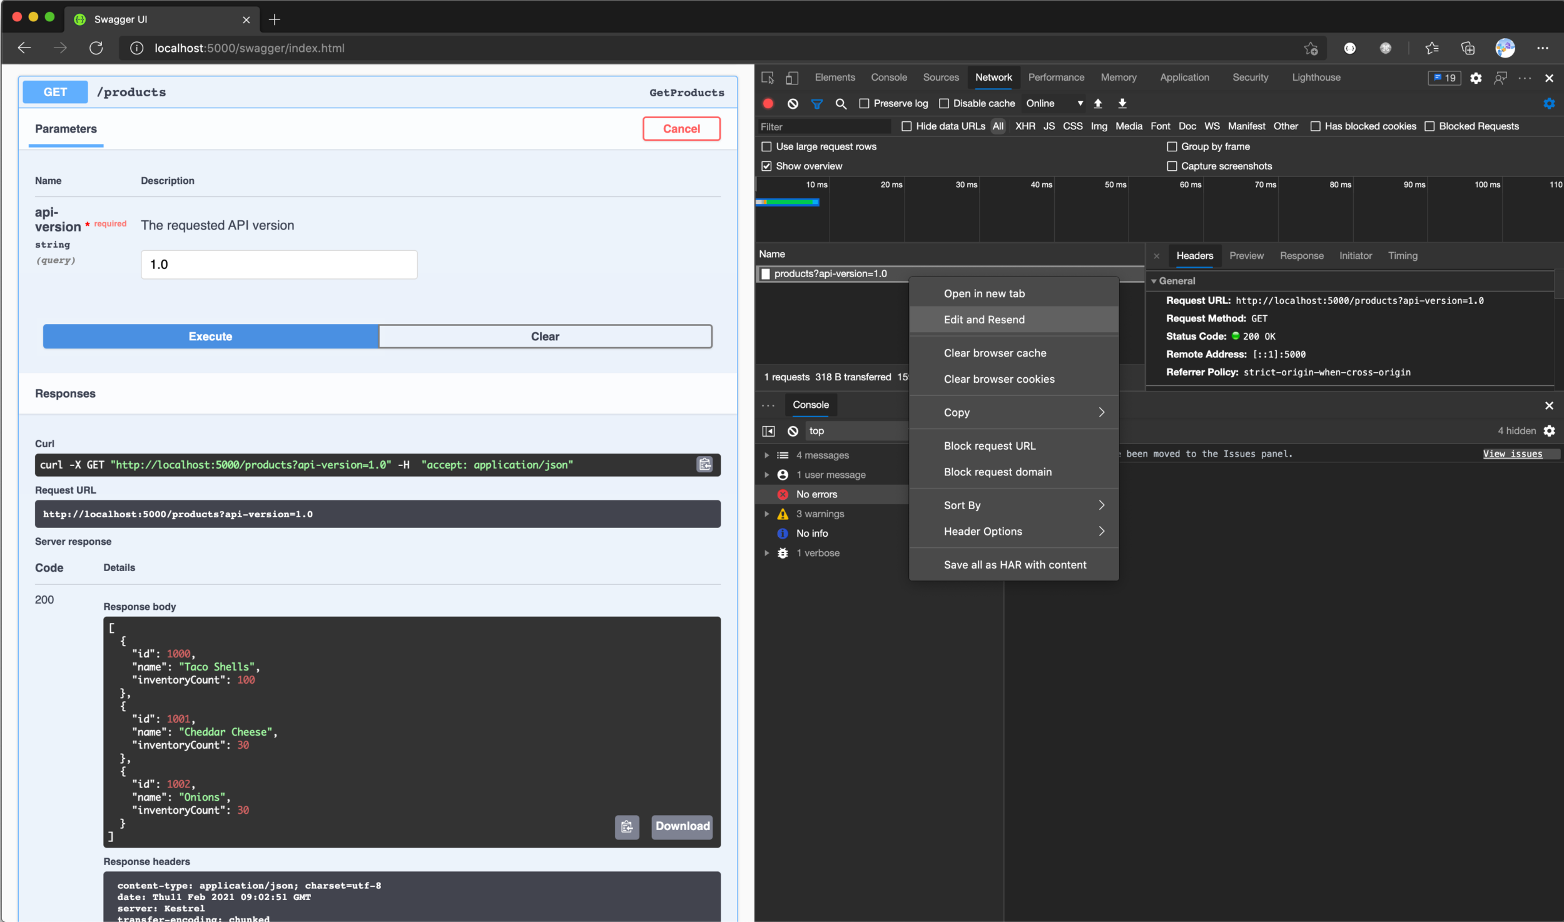
Task: Toggle the device emulation toolbar icon
Action: pyautogui.click(x=792, y=78)
